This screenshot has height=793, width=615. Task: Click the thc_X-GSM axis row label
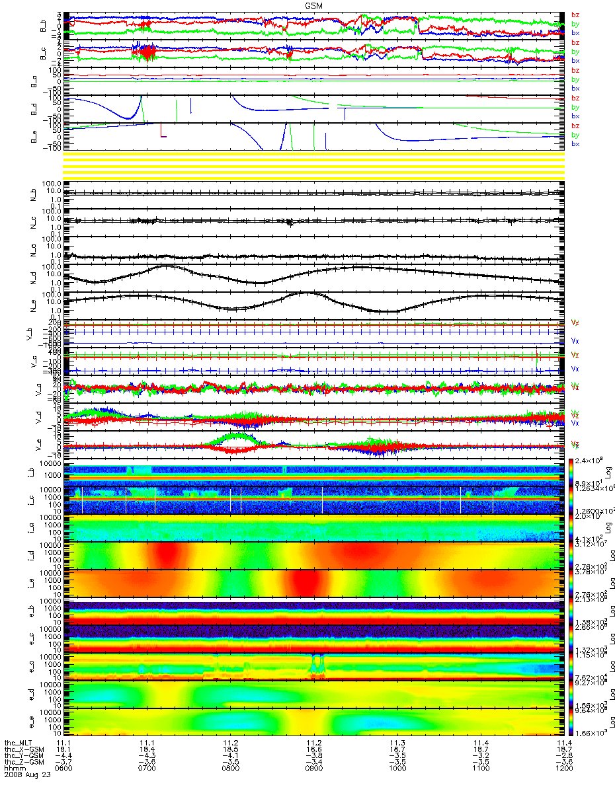click(x=23, y=751)
